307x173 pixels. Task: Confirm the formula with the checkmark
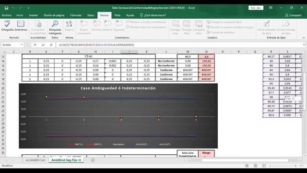coord(43,45)
